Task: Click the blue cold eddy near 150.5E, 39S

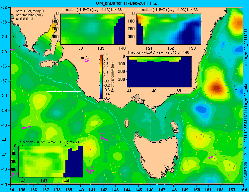Action: pos(202,109)
